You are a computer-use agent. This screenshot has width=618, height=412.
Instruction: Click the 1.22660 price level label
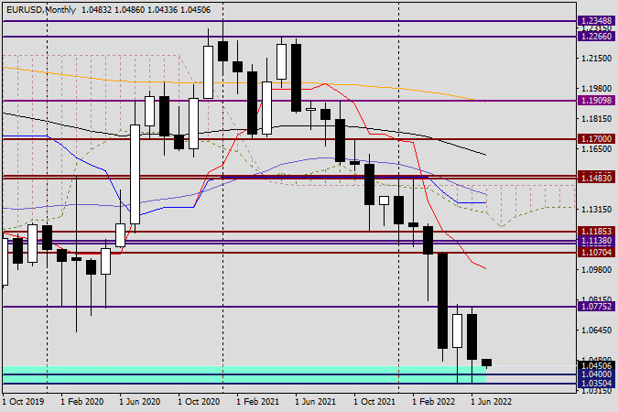pyautogui.click(x=597, y=37)
